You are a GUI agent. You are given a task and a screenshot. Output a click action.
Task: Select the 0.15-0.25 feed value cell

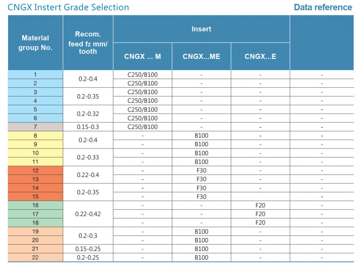pos(88,249)
